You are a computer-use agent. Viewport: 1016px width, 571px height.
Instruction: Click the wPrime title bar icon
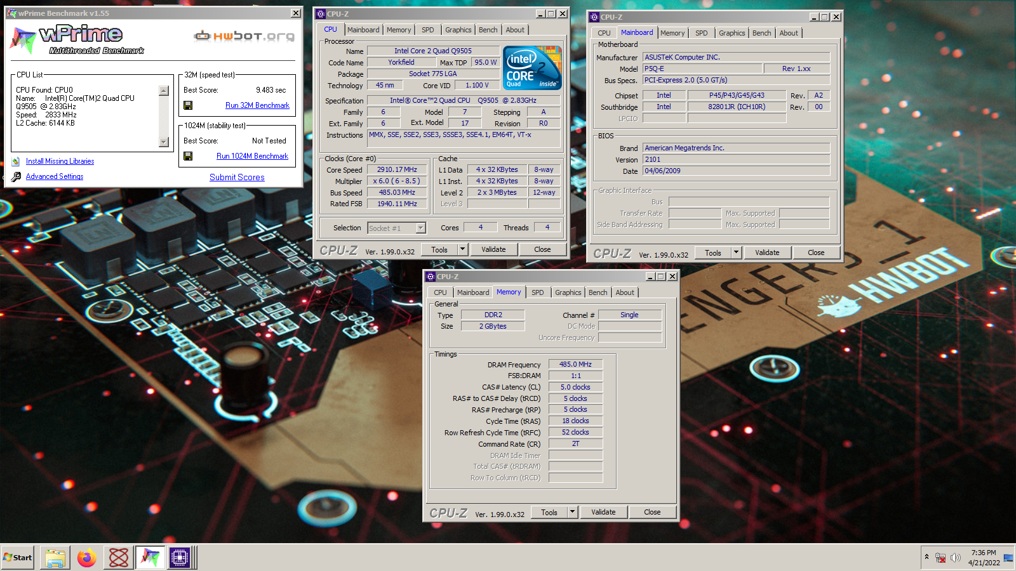pos(11,13)
